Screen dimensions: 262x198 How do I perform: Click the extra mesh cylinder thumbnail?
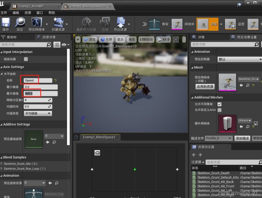[227, 123]
